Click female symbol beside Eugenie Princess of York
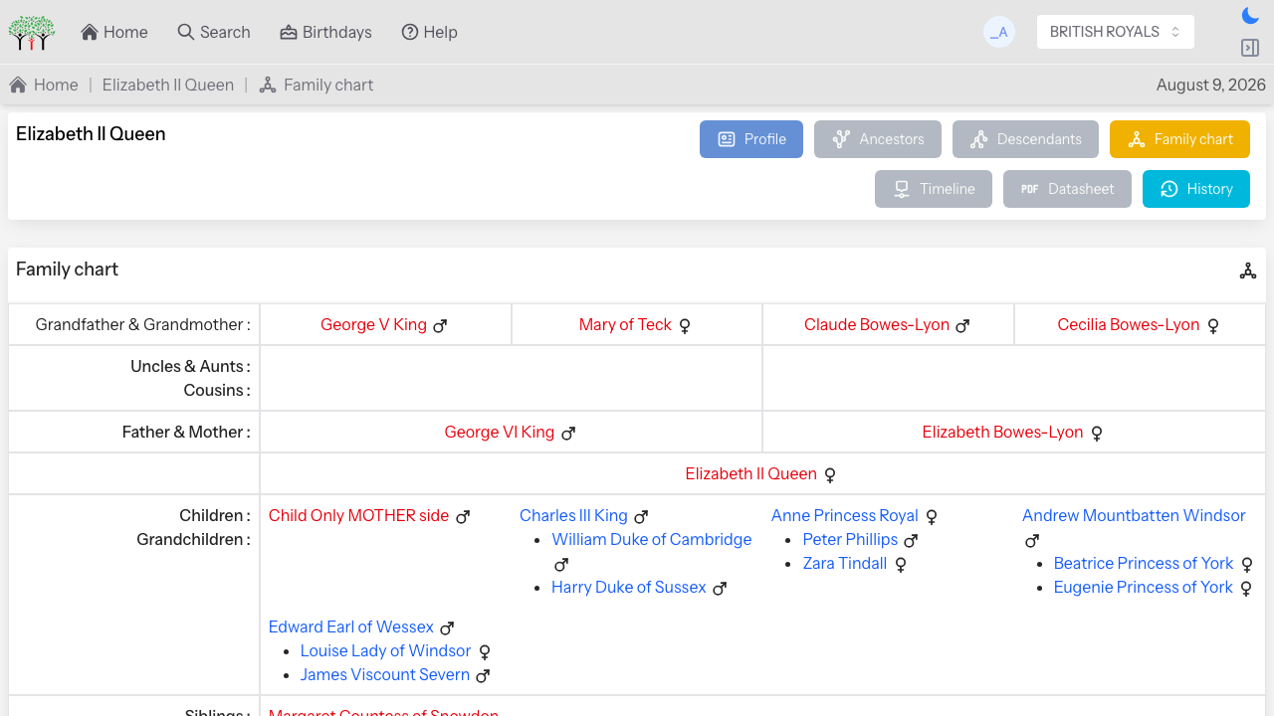The height and width of the screenshot is (716, 1274). (x=1247, y=588)
